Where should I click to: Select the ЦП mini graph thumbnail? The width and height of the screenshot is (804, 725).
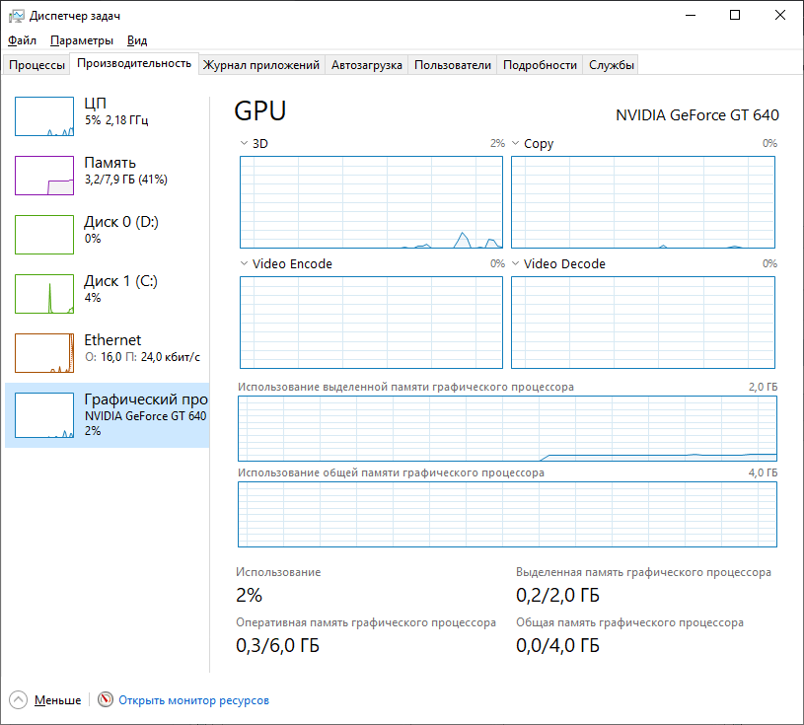(44, 116)
